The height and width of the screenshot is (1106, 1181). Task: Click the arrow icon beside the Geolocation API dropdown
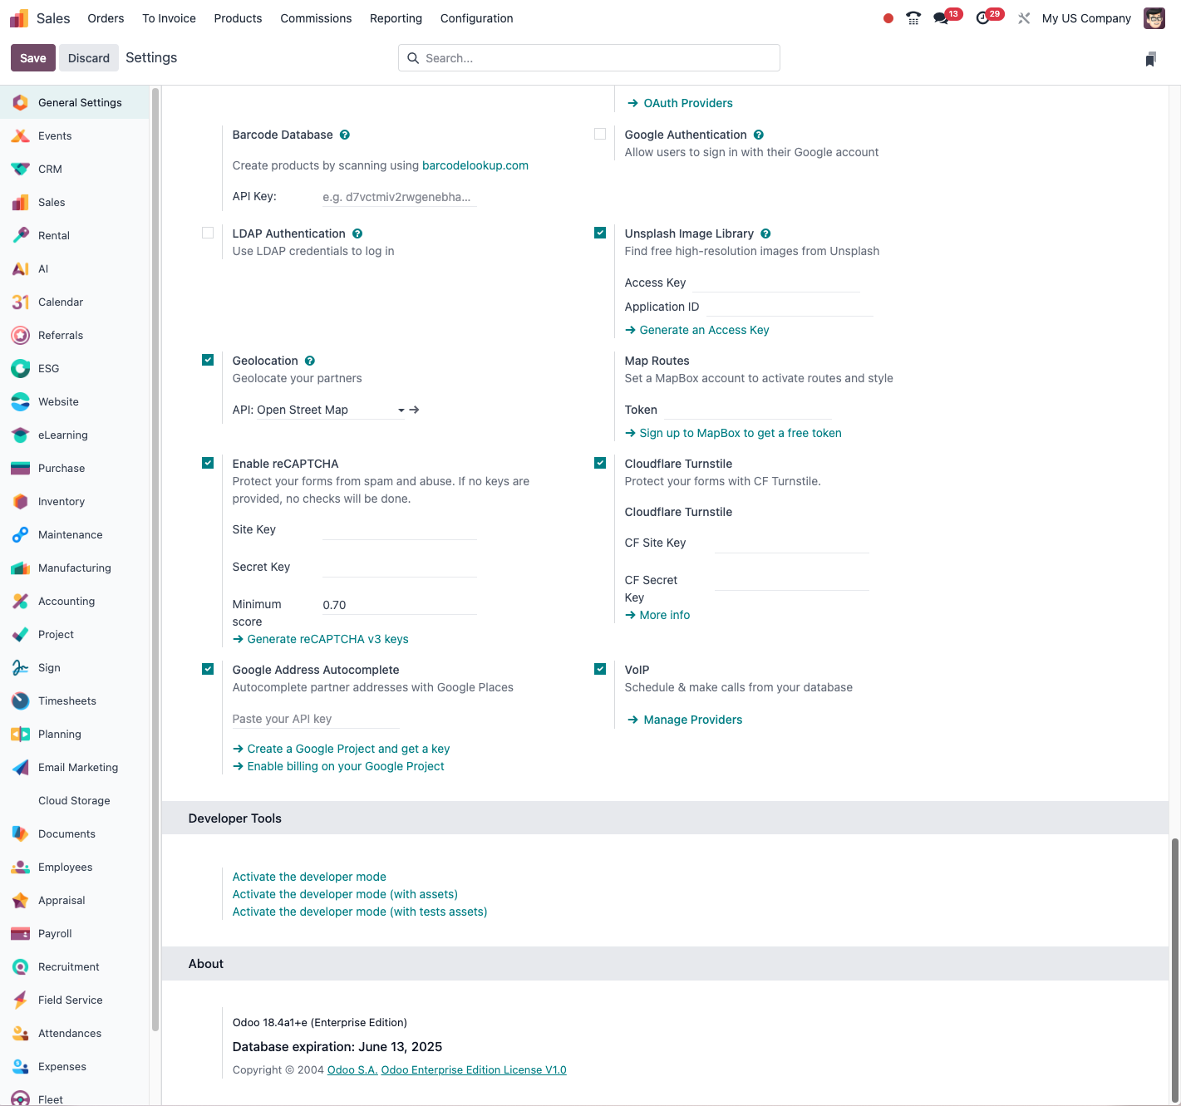tap(415, 410)
